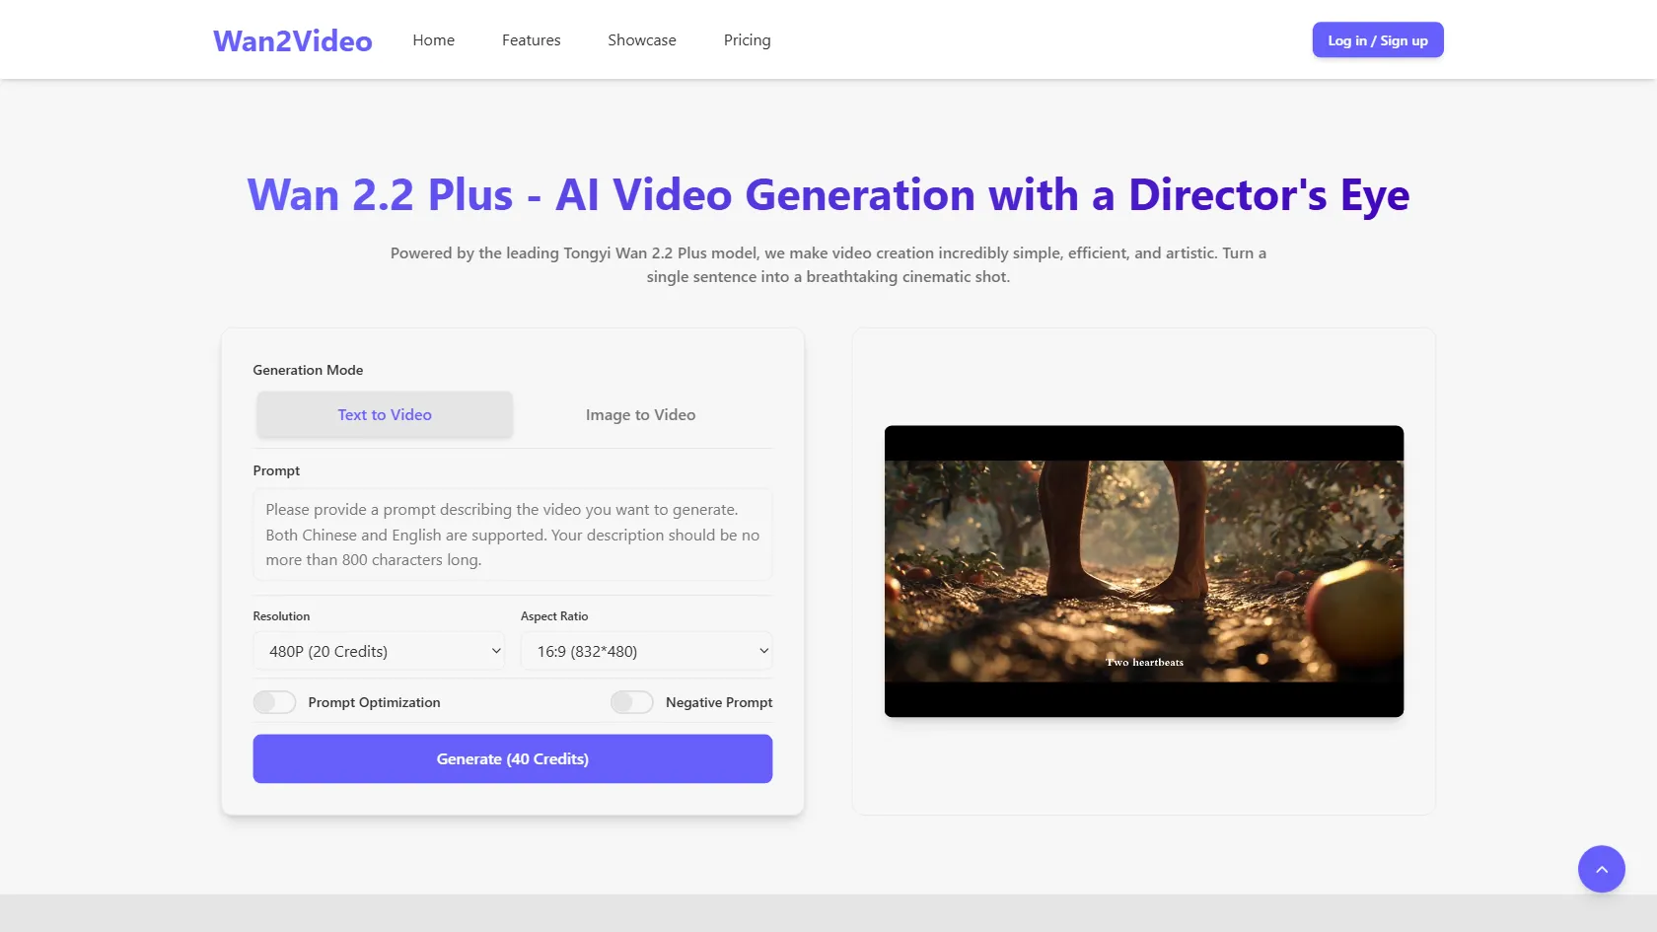Open the Wan2Video logo home link

click(293, 40)
